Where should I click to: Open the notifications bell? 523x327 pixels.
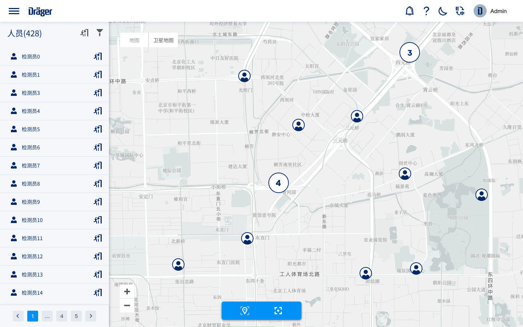coord(409,11)
